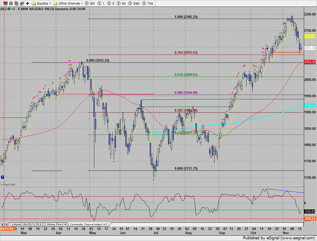Click the orange -229.74 CCI value marker
The height and width of the screenshot is (241, 317).
[x=310, y=219]
